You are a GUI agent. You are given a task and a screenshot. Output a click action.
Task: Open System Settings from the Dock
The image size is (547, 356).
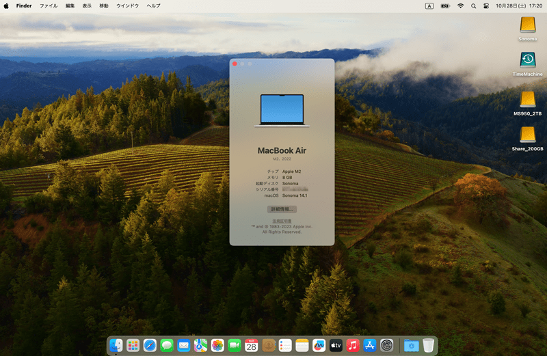click(x=386, y=346)
